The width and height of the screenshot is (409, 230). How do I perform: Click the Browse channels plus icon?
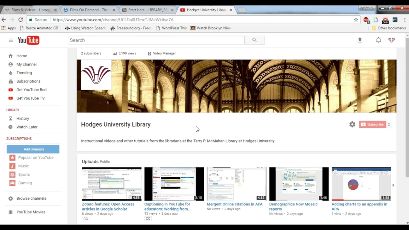11,198
